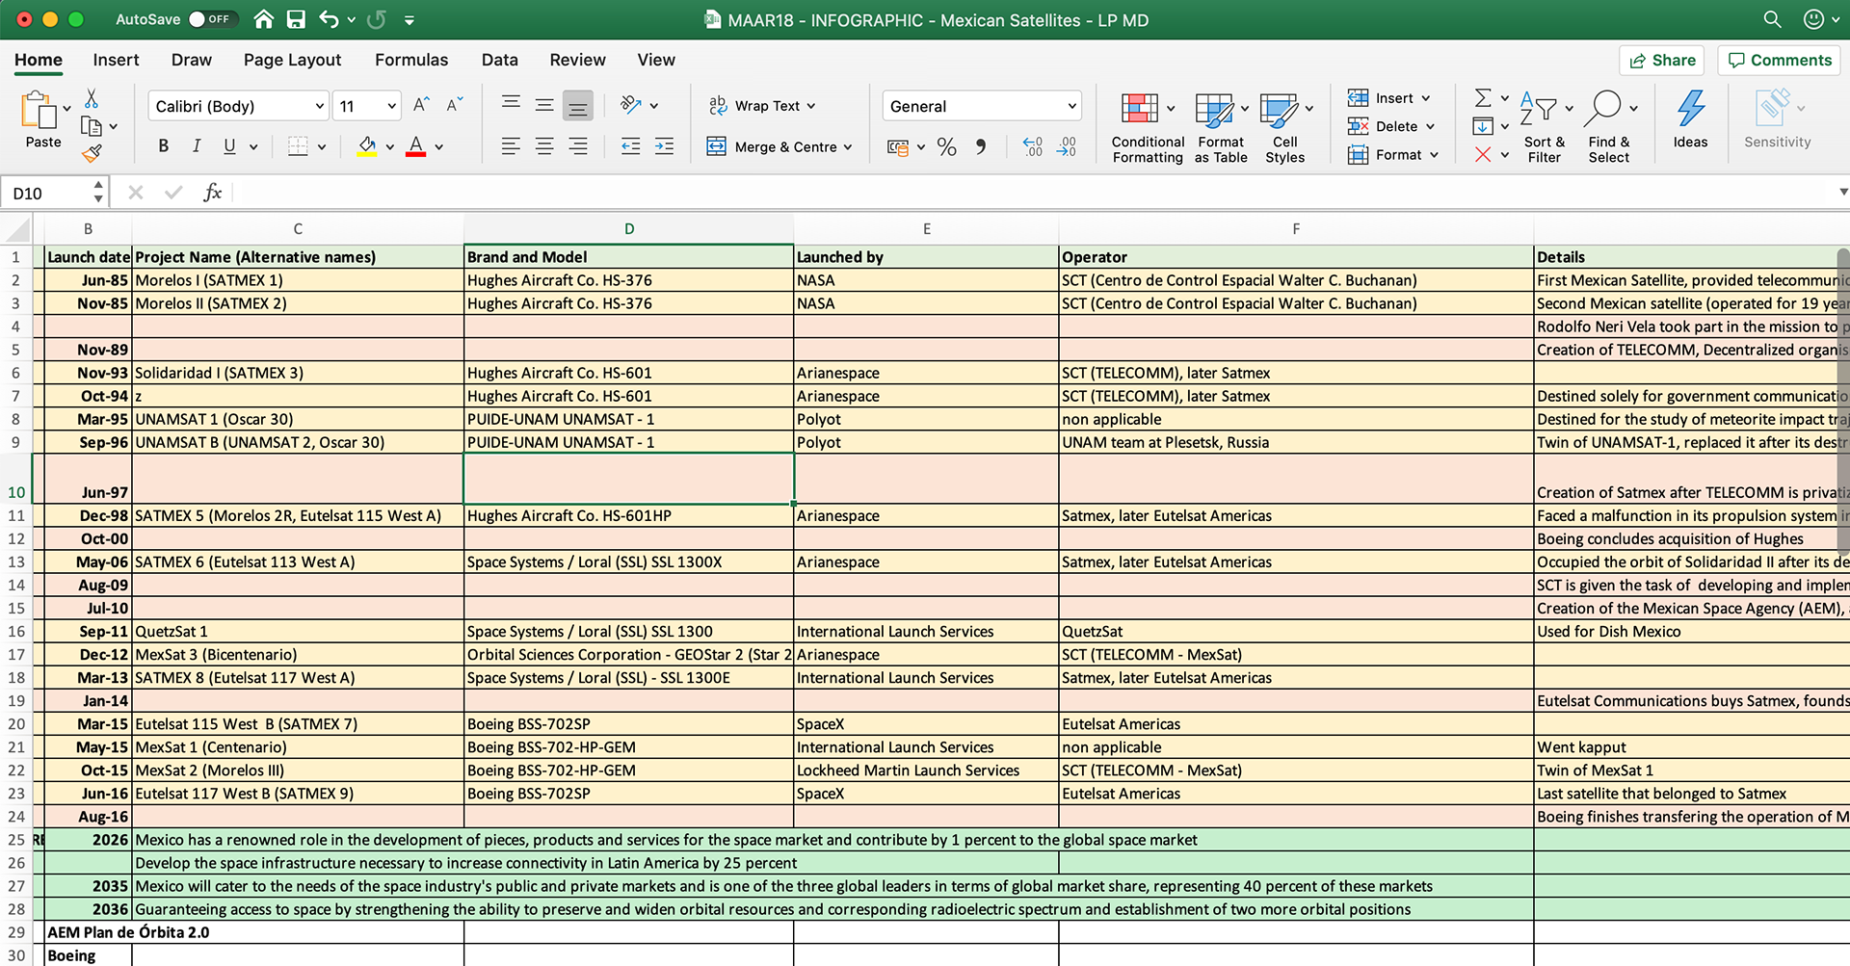Open the Customize Quick Access Toolbar arrow
The height and width of the screenshot is (966, 1850).
[x=410, y=20]
